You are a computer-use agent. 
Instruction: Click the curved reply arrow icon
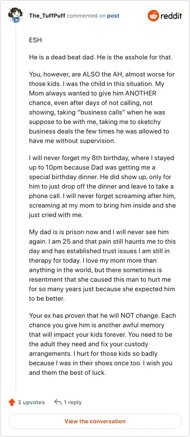[57, 402]
